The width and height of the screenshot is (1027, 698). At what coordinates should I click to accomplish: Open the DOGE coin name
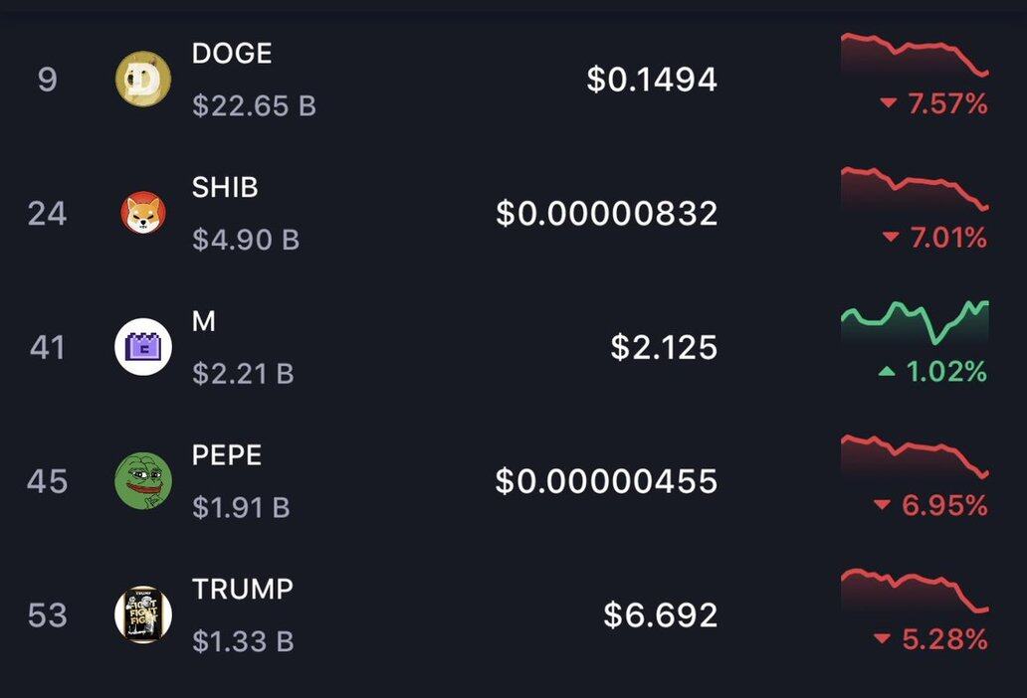pos(232,54)
